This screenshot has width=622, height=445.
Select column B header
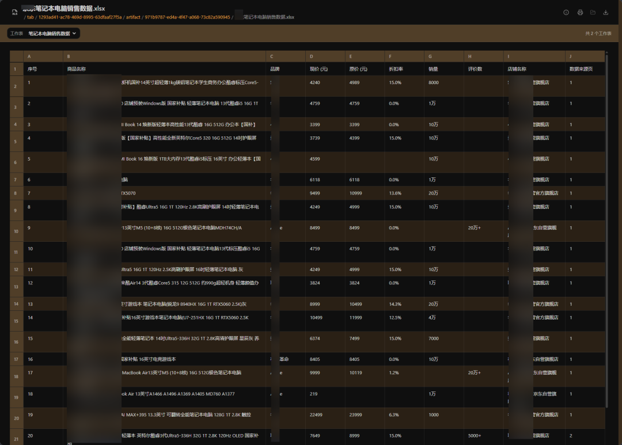(x=164, y=56)
